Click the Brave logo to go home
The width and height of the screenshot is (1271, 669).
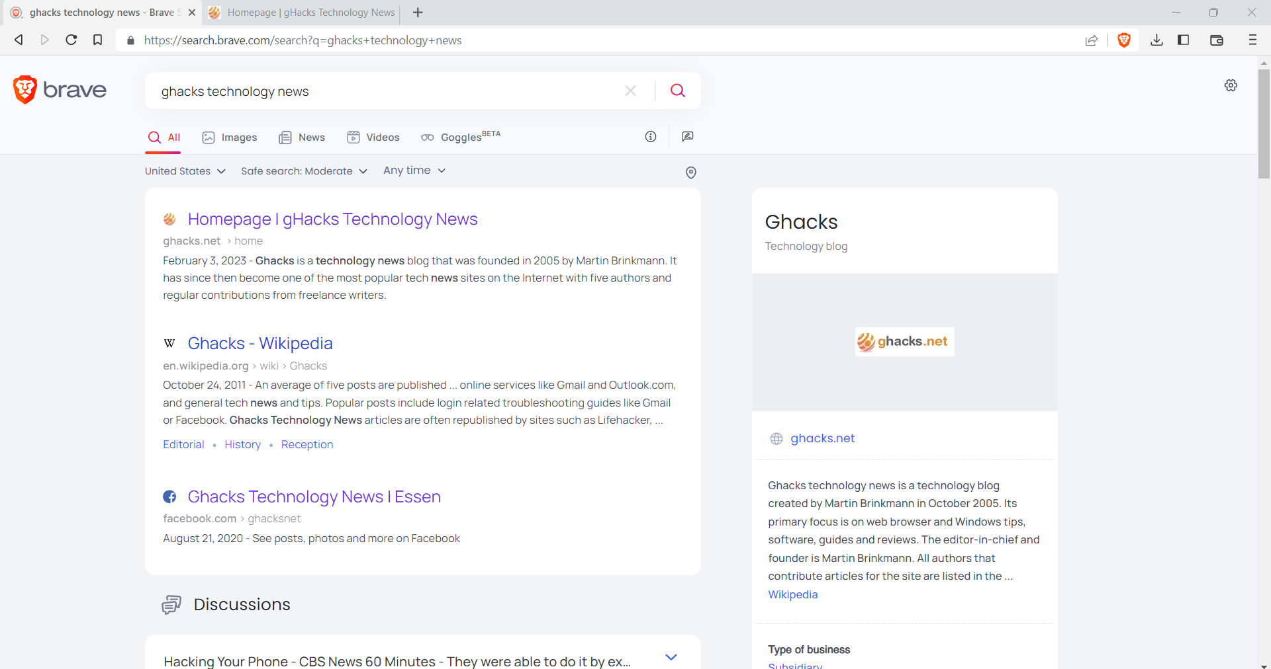[60, 89]
